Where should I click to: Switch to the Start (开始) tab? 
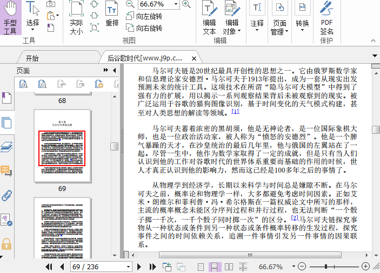pyautogui.click(x=32, y=58)
